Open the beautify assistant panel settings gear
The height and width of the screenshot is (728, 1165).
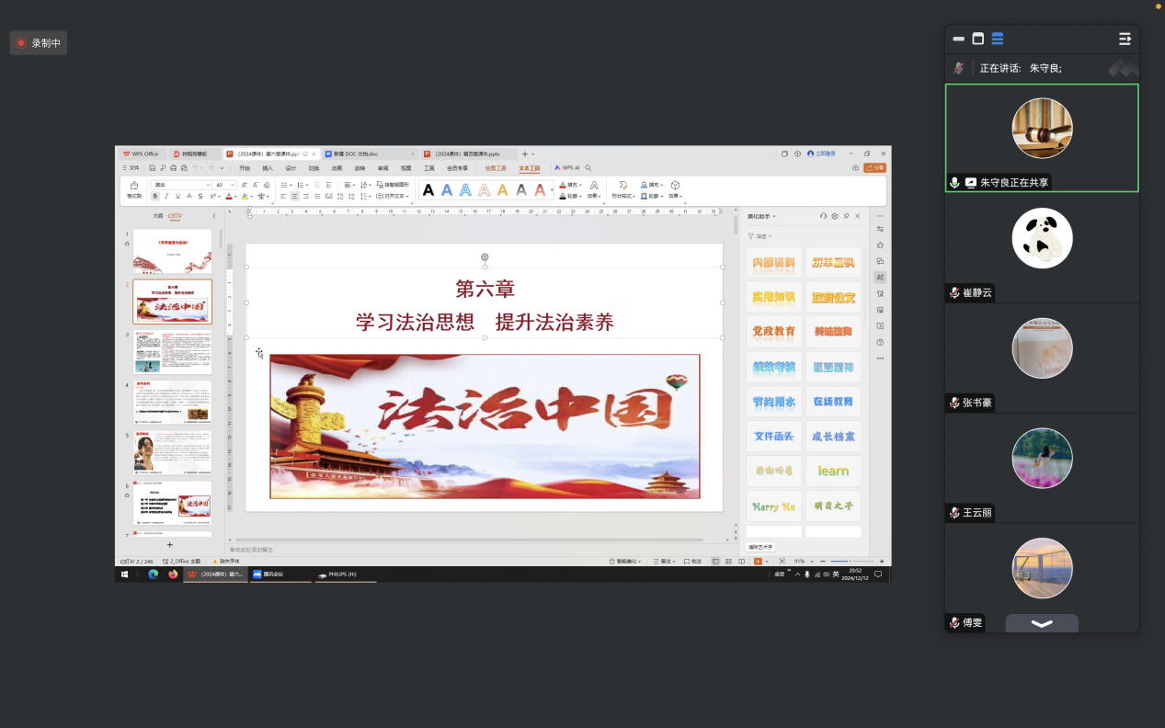[x=834, y=216]
